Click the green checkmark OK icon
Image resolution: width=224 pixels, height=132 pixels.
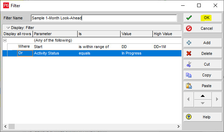tap(189, 18)
